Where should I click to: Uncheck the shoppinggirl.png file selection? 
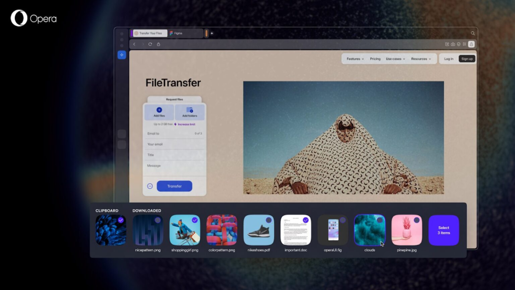(x=195, y=220)
